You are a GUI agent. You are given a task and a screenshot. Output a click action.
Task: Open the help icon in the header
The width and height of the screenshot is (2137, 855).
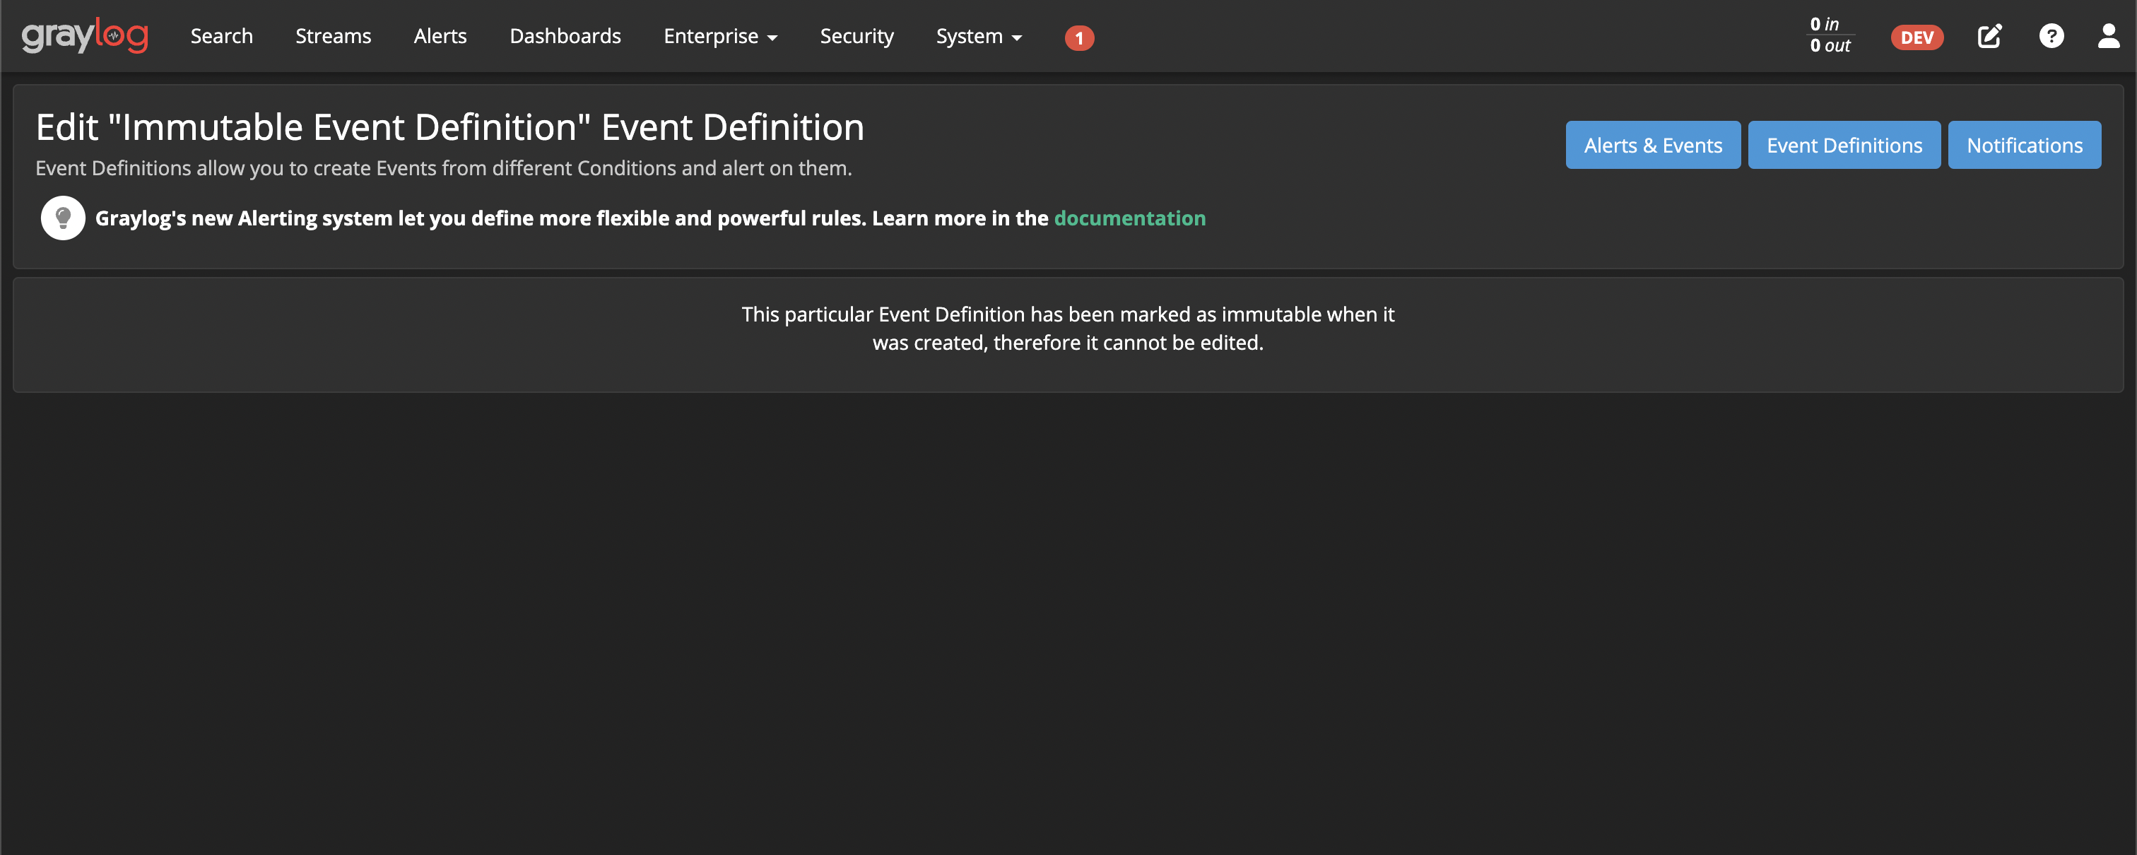[2051, 35]
